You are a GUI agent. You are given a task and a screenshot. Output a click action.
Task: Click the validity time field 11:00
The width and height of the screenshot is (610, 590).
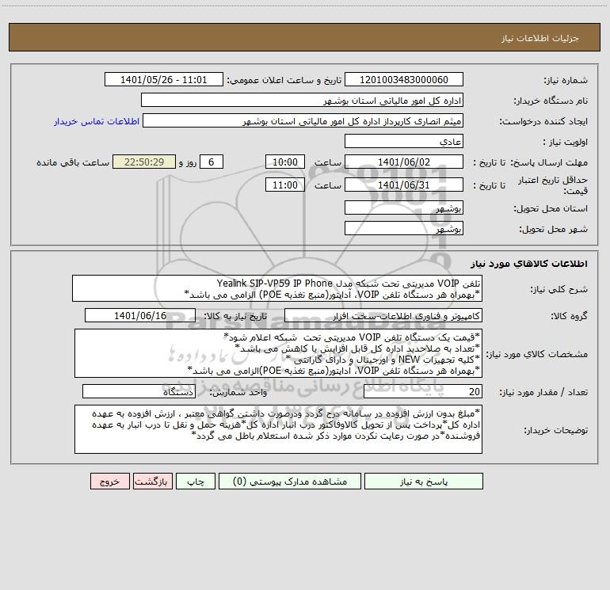pos(284,185)
